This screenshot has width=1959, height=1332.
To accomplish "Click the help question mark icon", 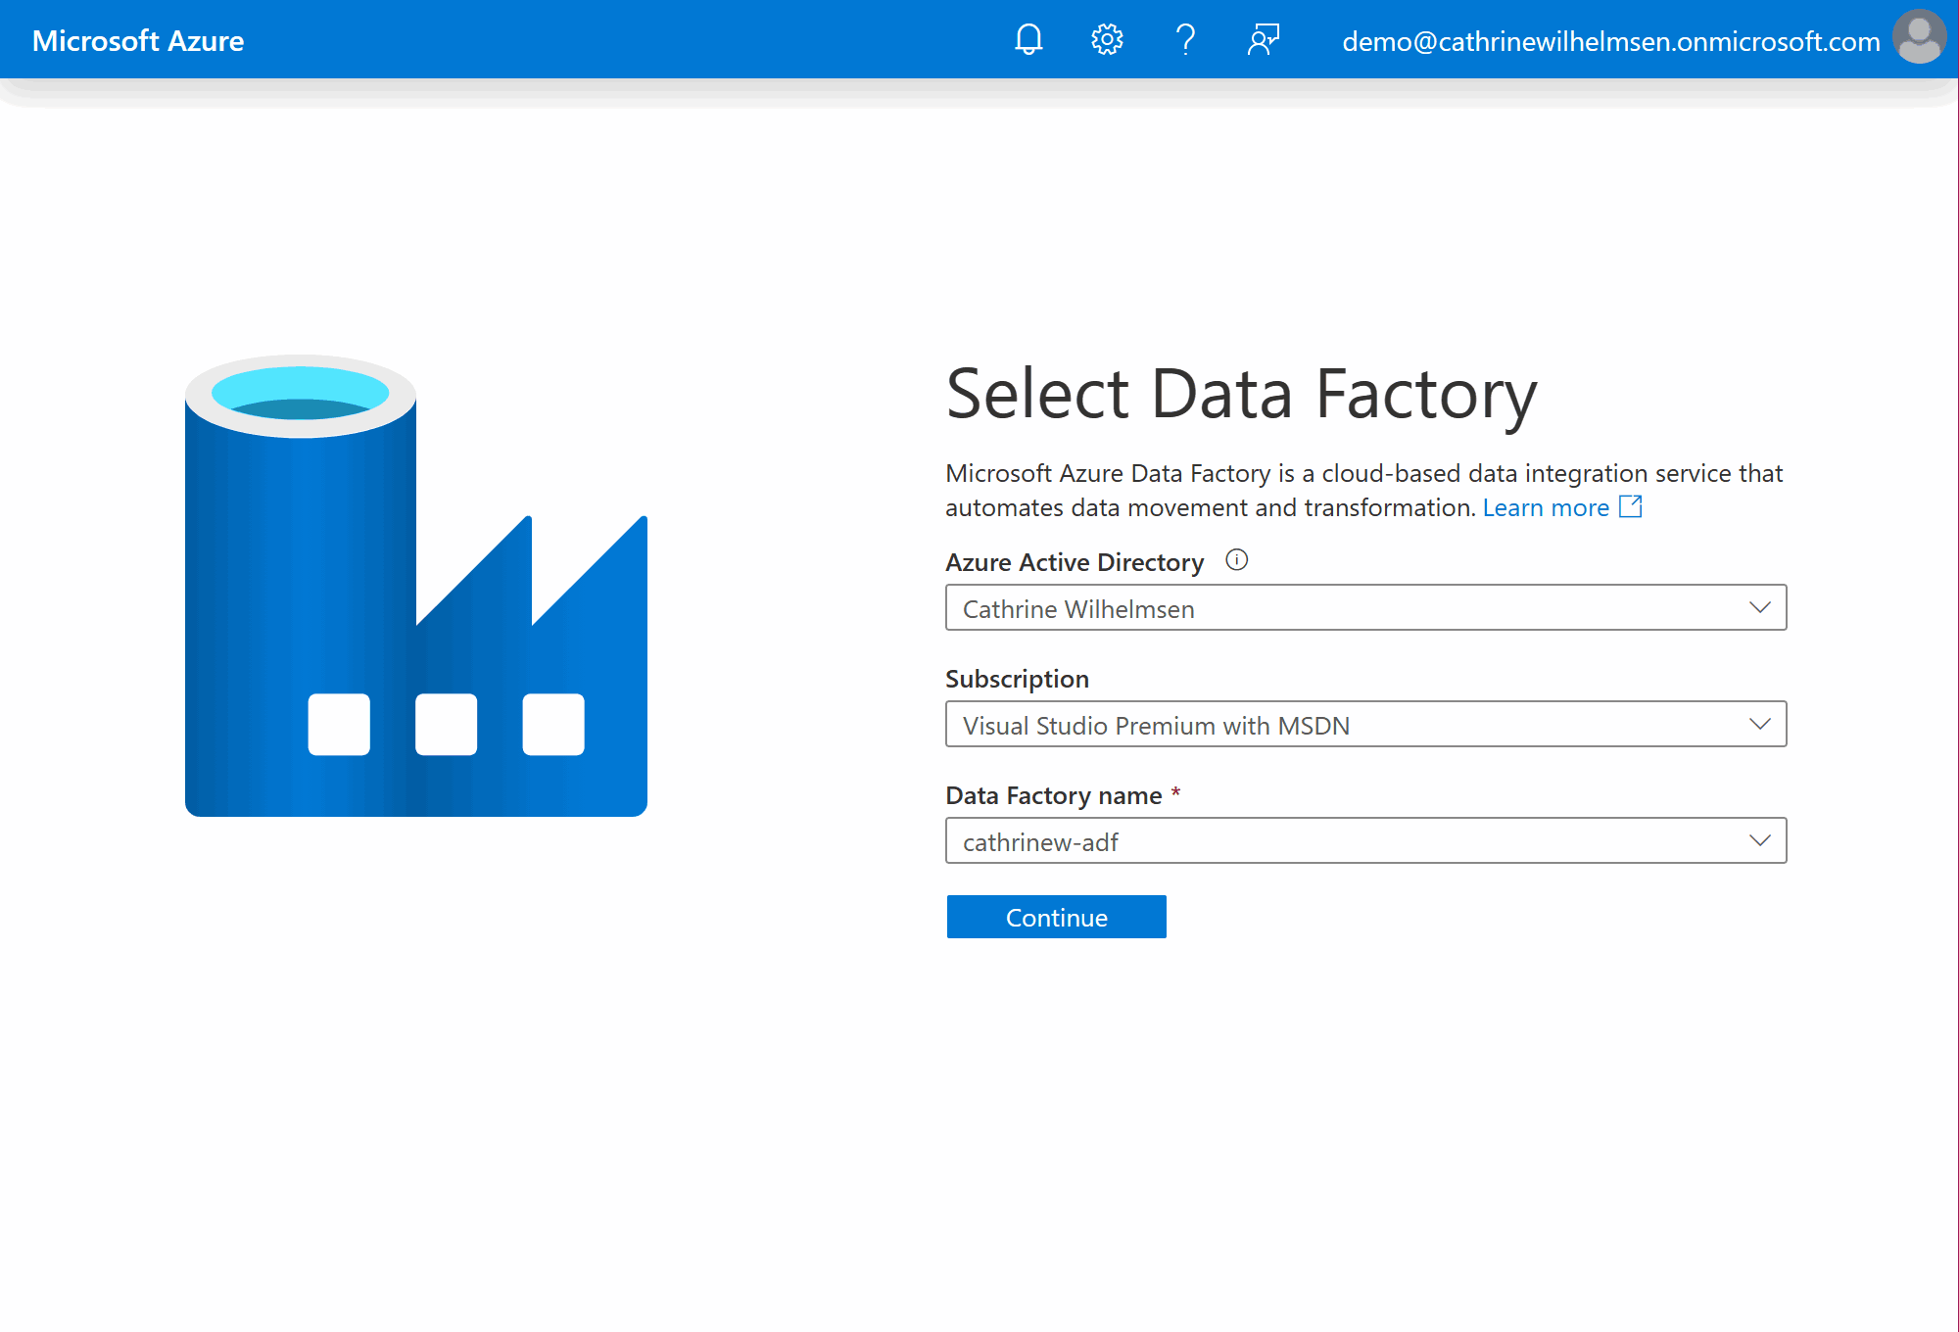I will coord(1185,40).
